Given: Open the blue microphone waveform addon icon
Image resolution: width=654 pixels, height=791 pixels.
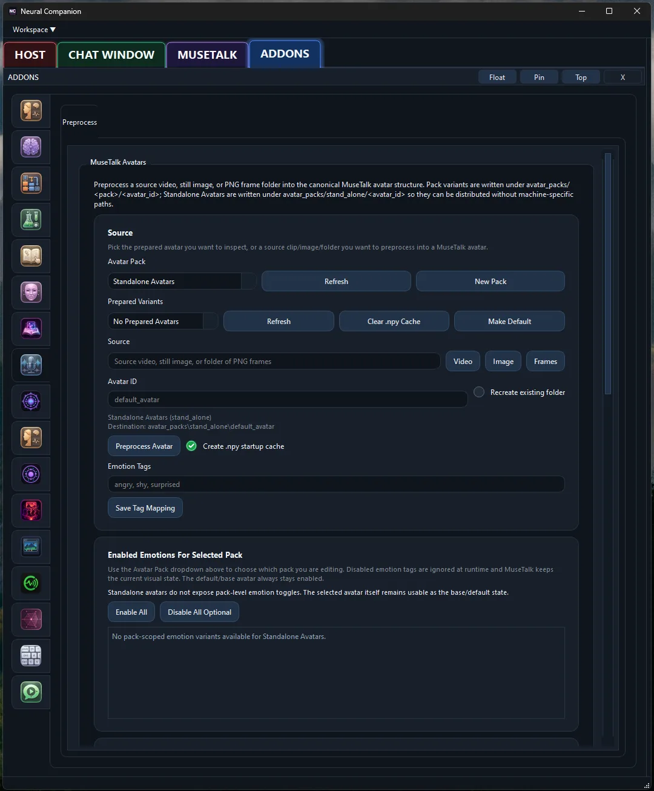Looking at the screenshot, I should coord(31,365).
